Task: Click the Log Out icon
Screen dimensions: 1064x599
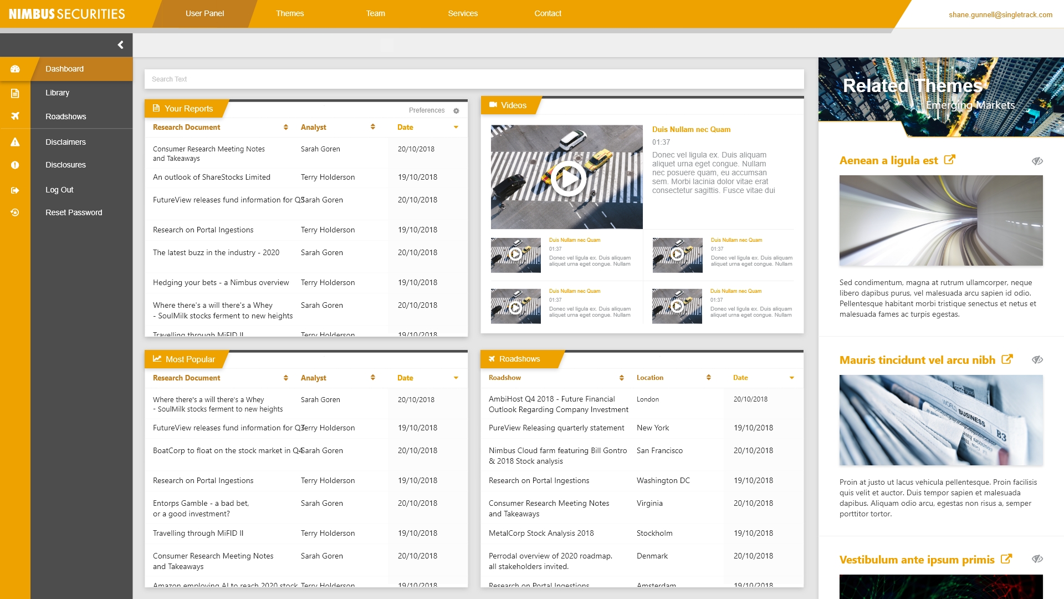Action: pyautogui.click(x=15, y=190)
